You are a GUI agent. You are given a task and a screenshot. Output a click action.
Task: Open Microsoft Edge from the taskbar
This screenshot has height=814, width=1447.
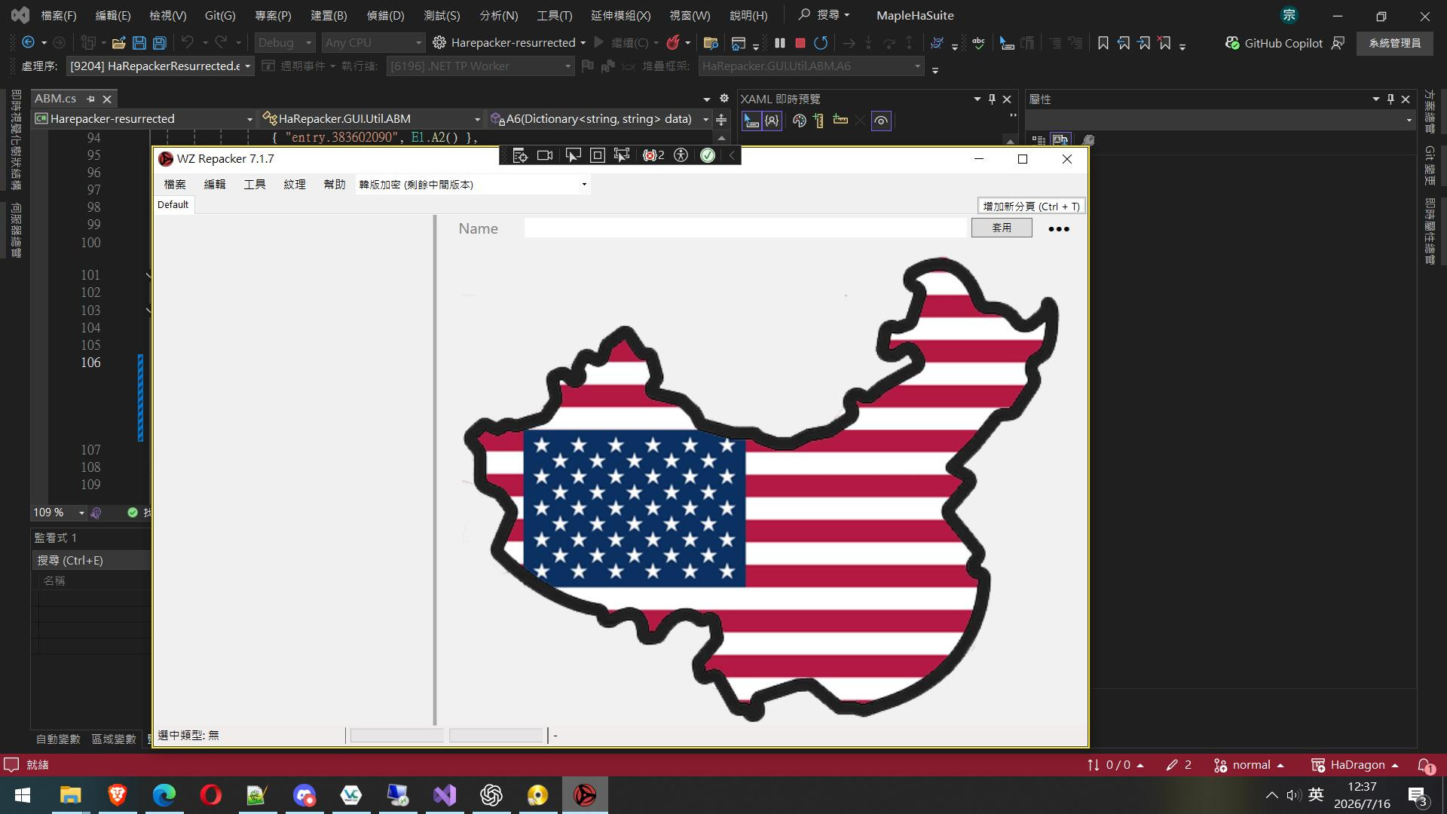164,795
